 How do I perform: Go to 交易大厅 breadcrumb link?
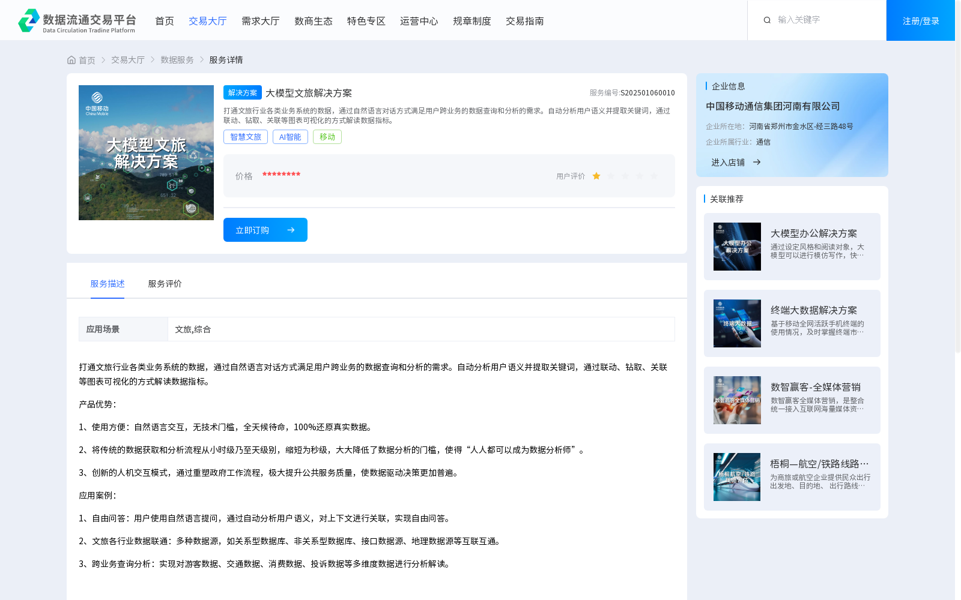128,60
